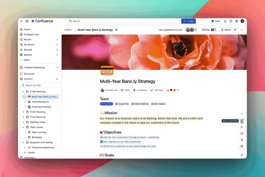The height and width of the screenshot is (177, 265).
Task: Expand the FY25 Planning folder
Action: (23, 112)
